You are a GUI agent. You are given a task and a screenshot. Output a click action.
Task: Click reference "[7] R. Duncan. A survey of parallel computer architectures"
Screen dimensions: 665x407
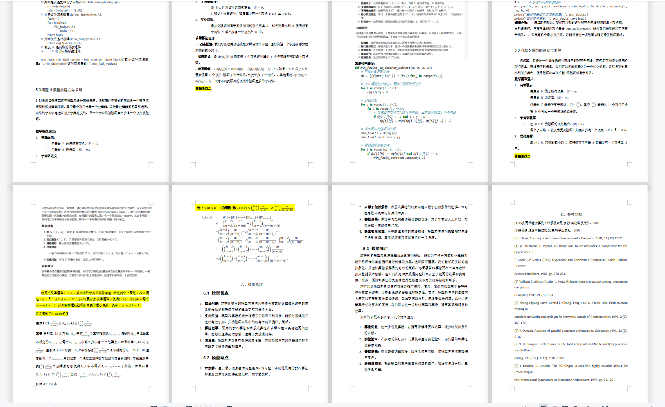pos(571,331)
